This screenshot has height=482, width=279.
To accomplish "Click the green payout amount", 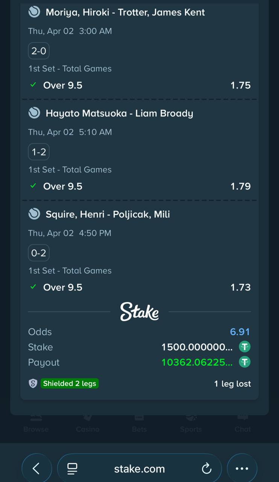I will point(197,362).
